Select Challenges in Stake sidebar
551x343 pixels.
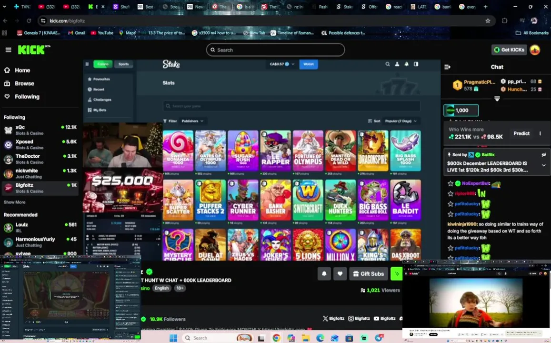(100, 100)
